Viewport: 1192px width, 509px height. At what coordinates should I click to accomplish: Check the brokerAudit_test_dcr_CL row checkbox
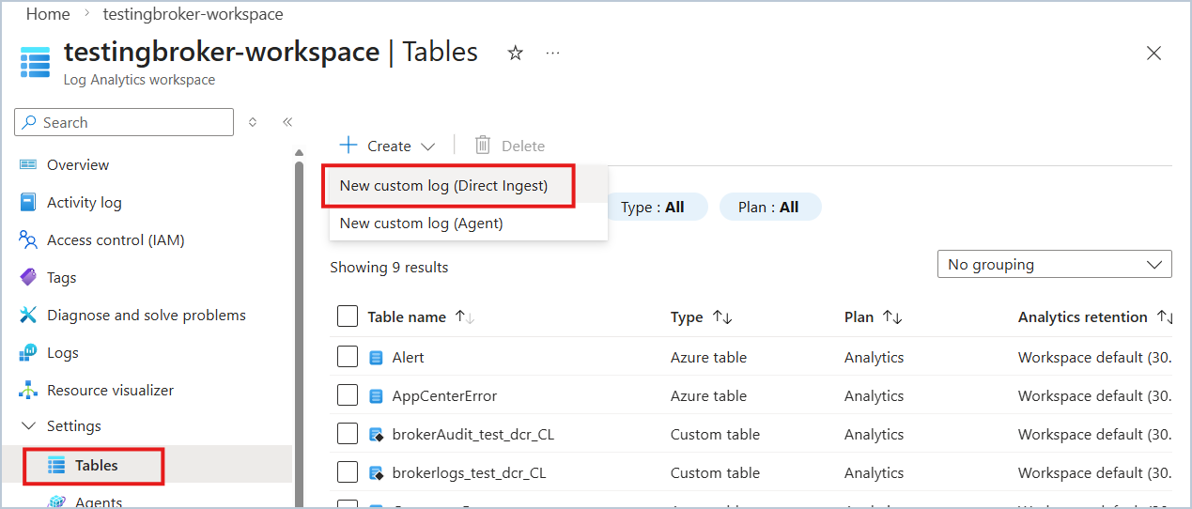[x=348, y=434]
